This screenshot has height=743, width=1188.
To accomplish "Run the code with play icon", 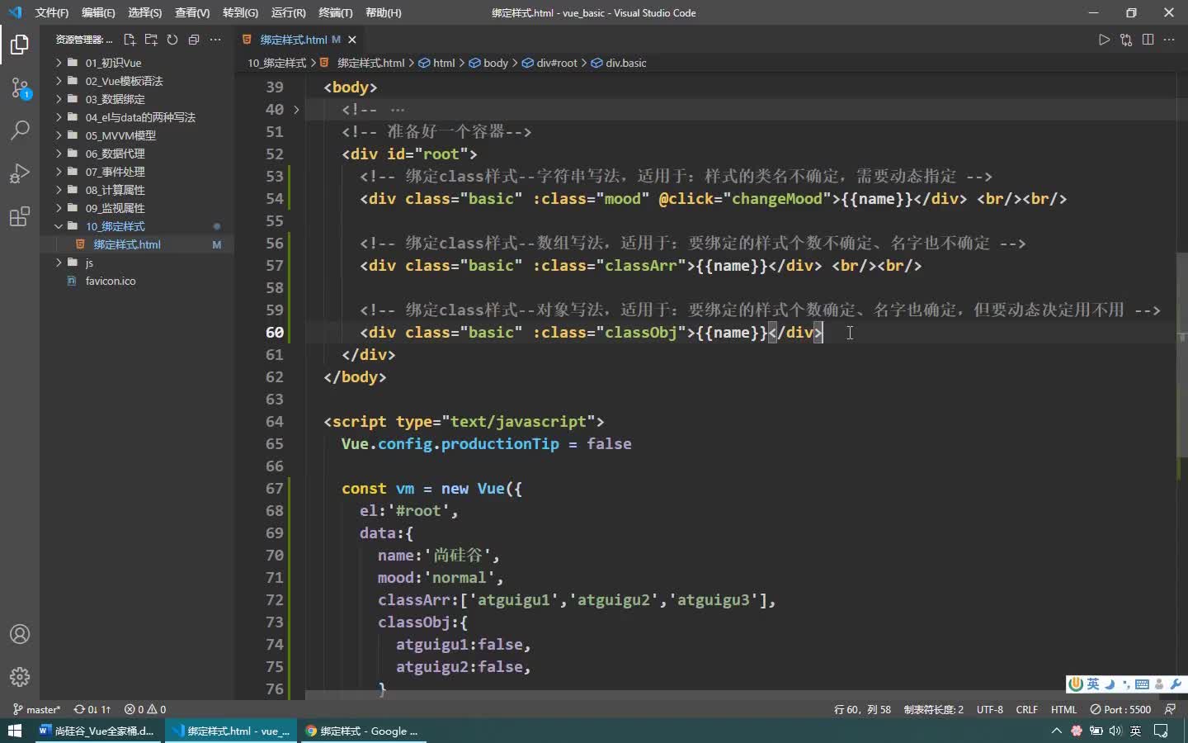I will pyautogui.click(x=1104, y=40).
